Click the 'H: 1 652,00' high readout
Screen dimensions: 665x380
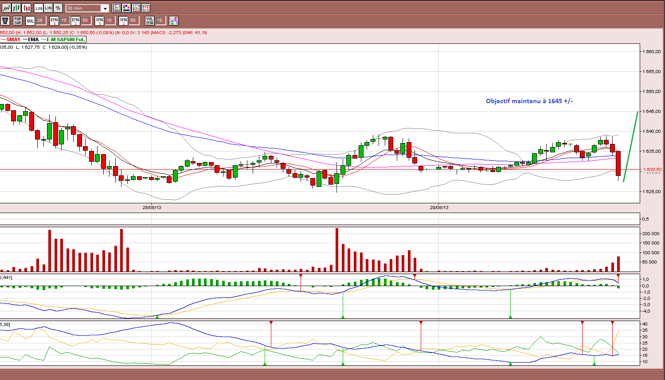30,32
